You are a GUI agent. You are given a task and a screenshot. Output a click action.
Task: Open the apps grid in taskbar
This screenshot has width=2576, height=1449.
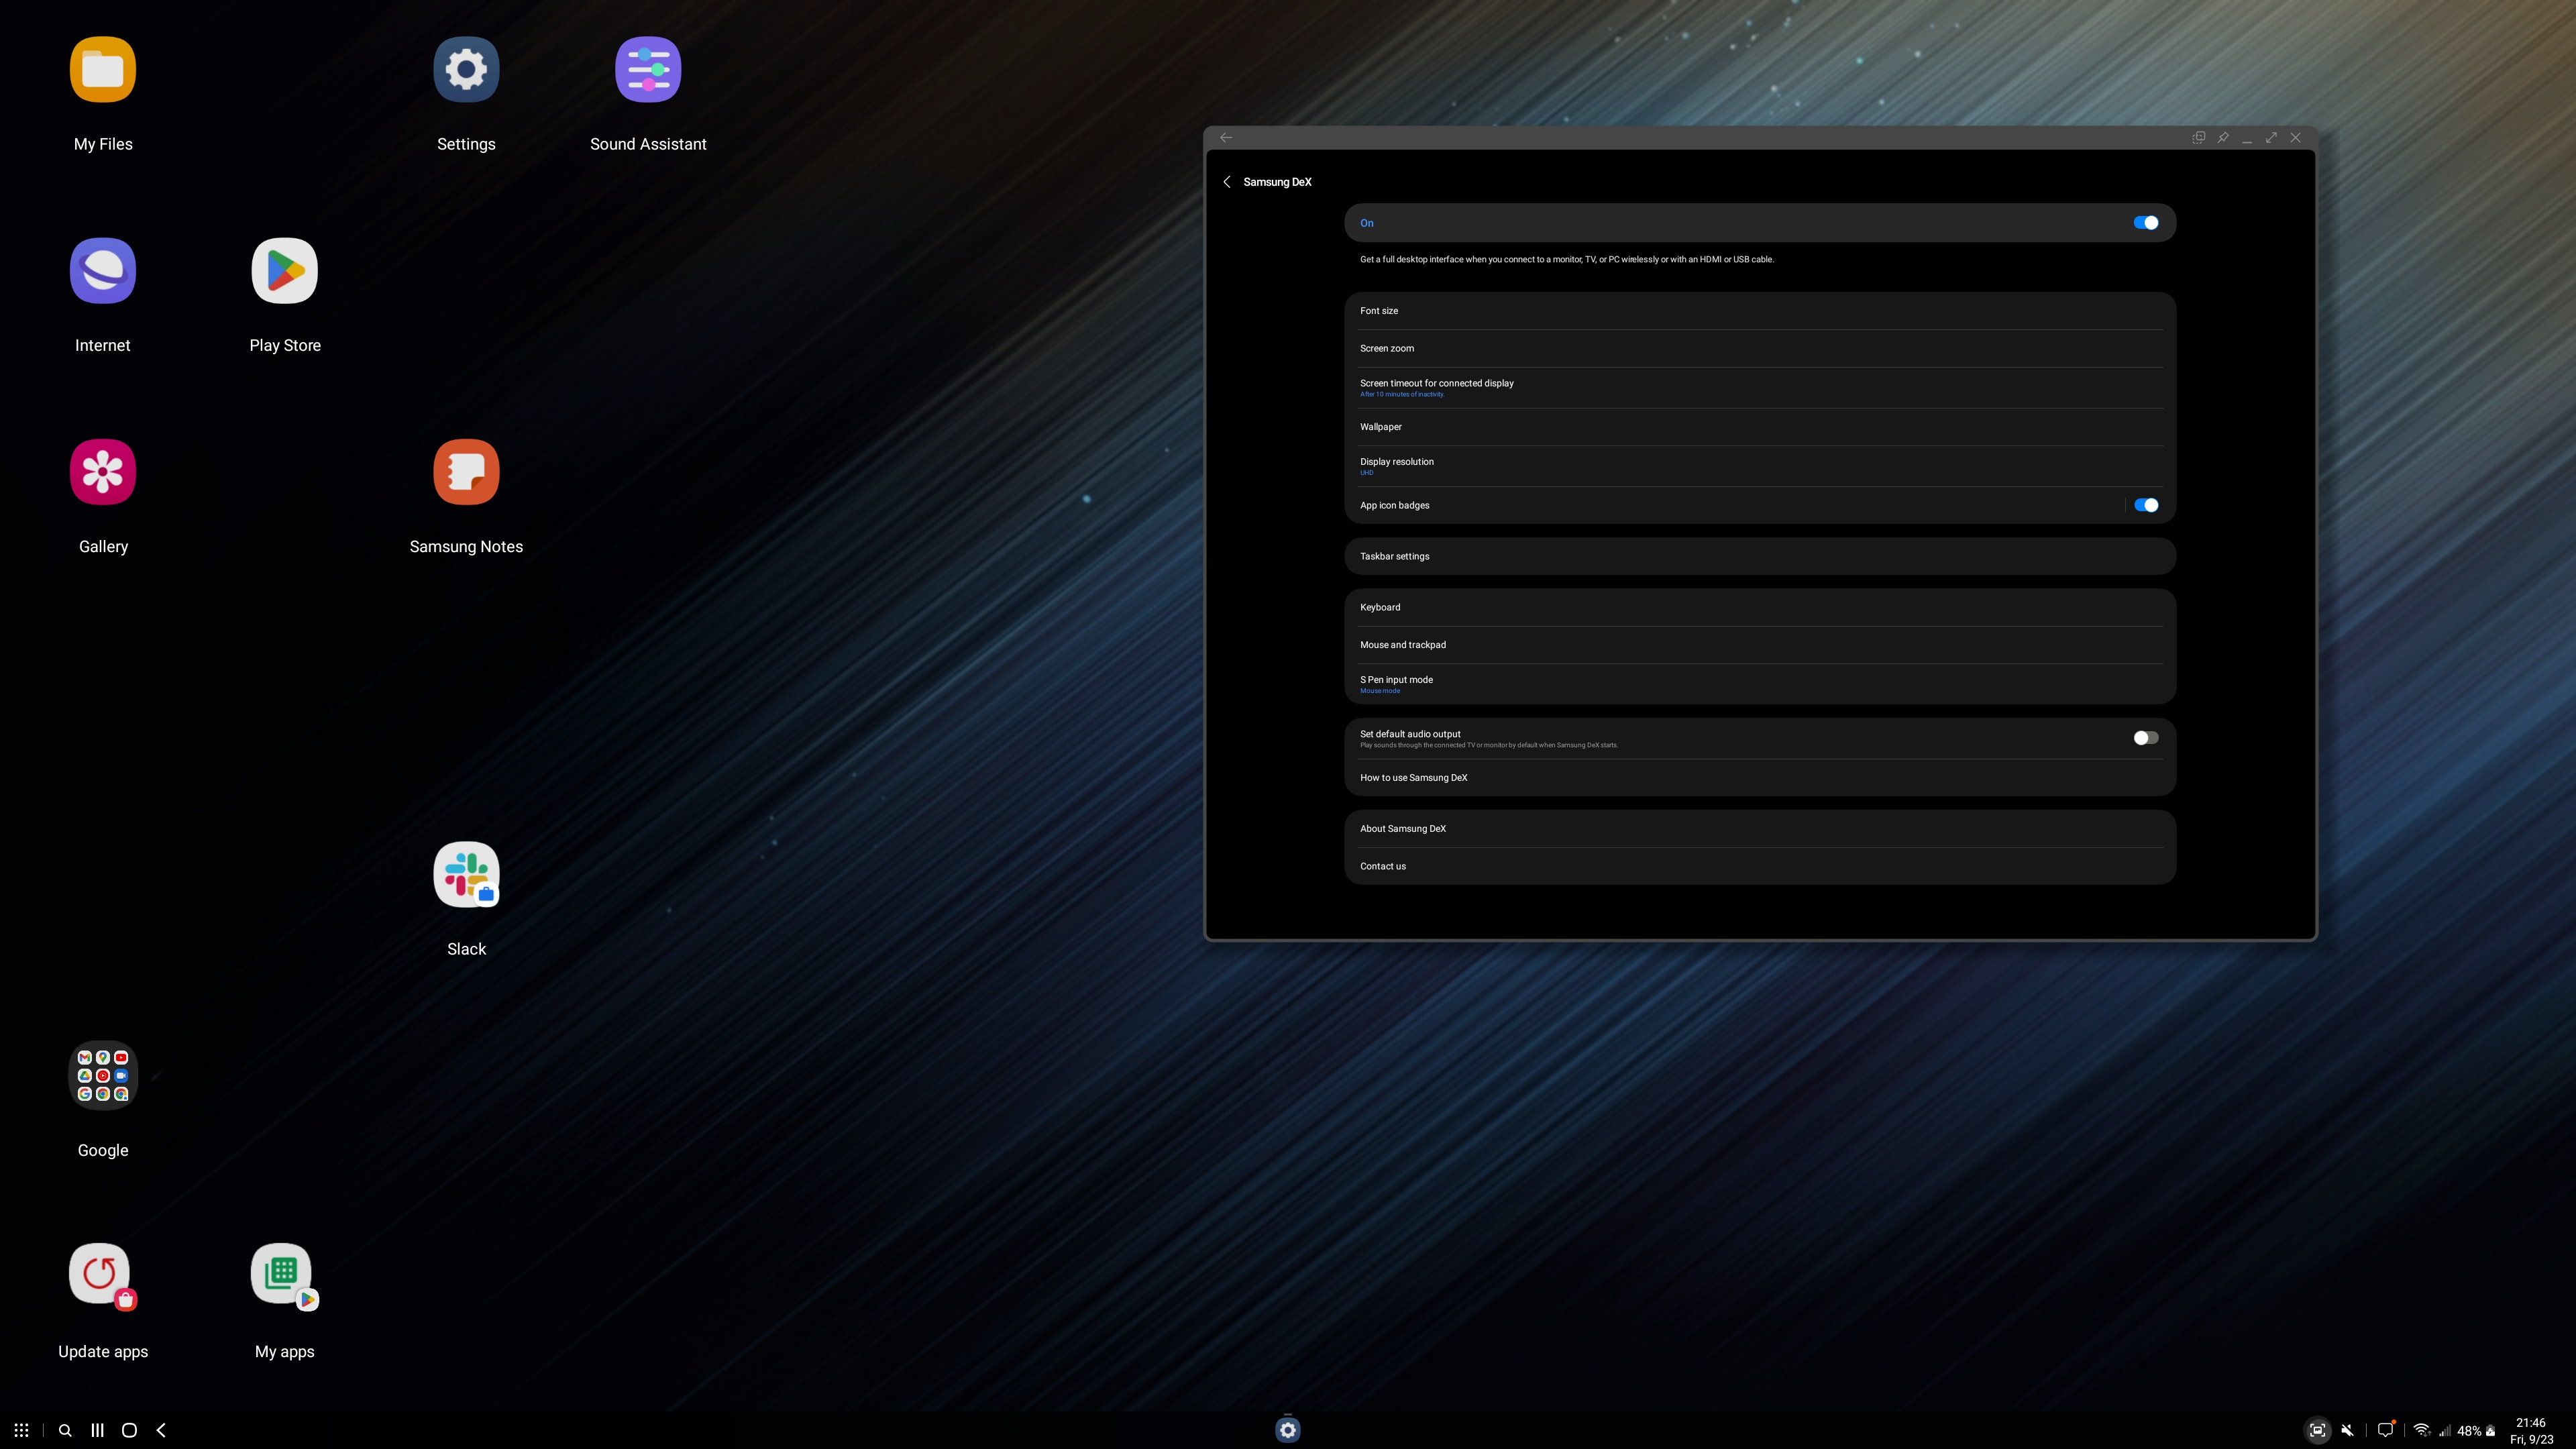(21, 1430)
